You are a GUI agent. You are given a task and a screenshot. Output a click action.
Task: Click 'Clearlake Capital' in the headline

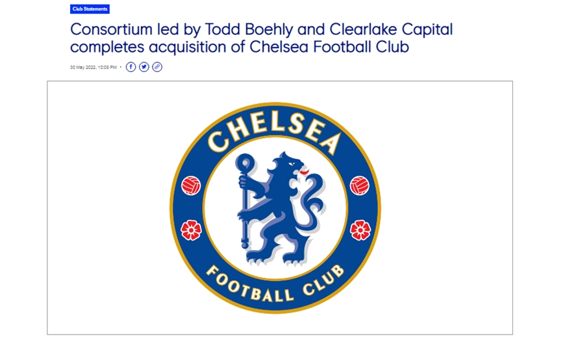[391, 30]
